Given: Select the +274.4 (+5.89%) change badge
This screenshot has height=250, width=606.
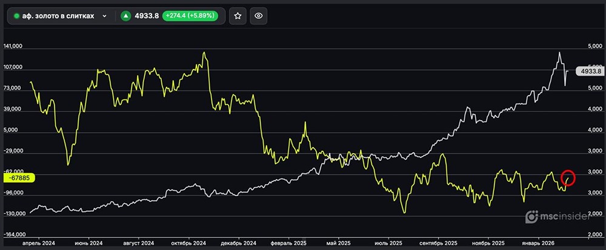Looking at the screenshot, I should click(190, 16).
